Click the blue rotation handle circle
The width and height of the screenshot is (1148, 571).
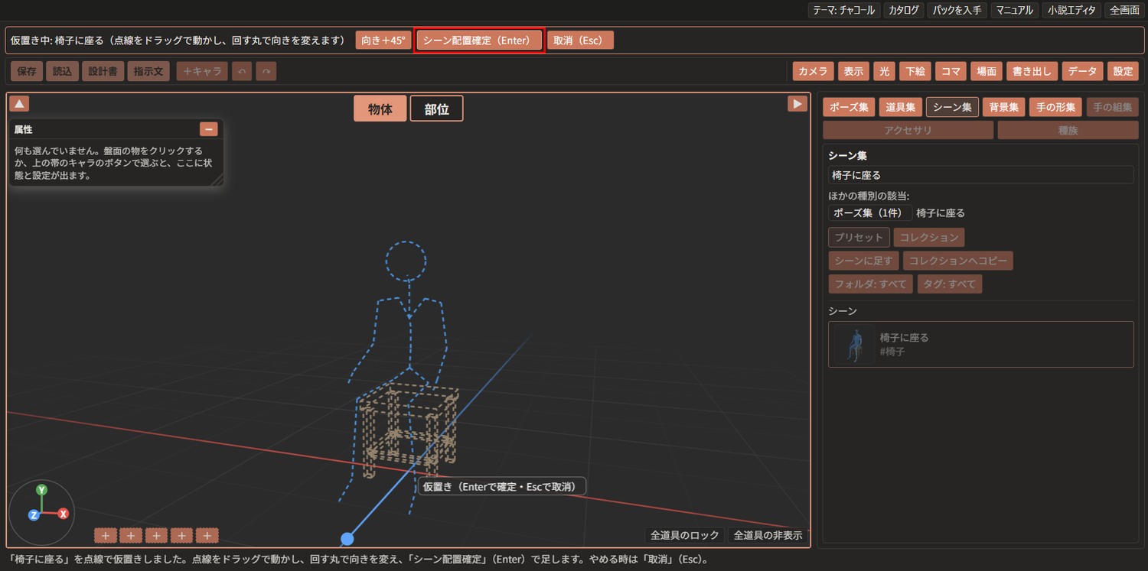click(x=347, y=539)
